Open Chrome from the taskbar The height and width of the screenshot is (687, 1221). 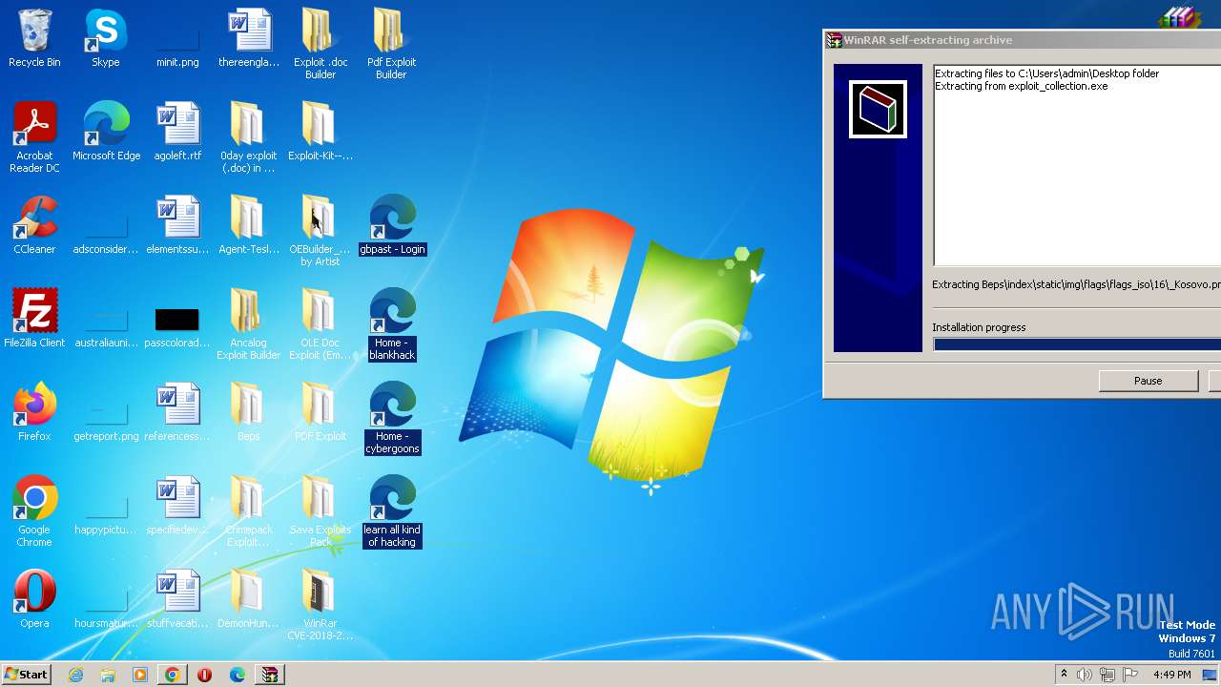(172, 675)
